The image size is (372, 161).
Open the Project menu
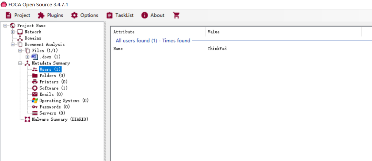[18, 15]
